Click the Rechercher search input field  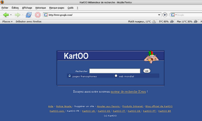pyautogui.click(x=115, y=71)
